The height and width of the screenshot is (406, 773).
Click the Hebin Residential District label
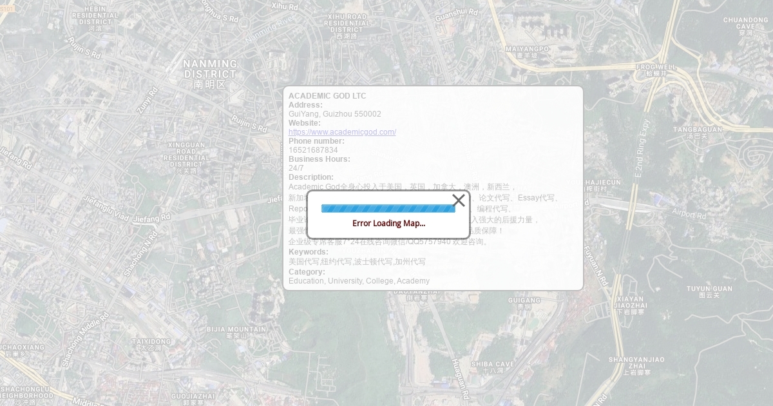(x=95, y=17)
